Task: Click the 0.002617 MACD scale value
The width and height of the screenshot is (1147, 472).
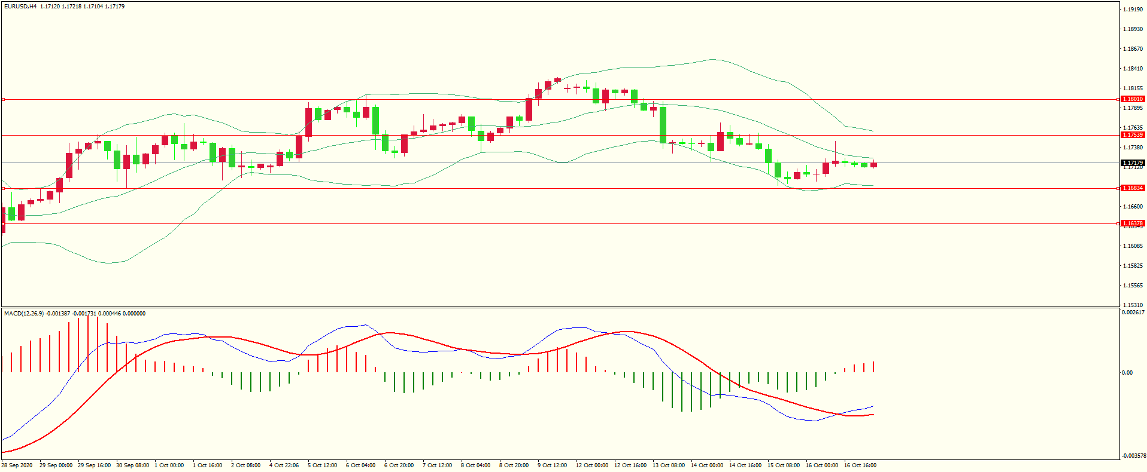Action: (1133, 312)
